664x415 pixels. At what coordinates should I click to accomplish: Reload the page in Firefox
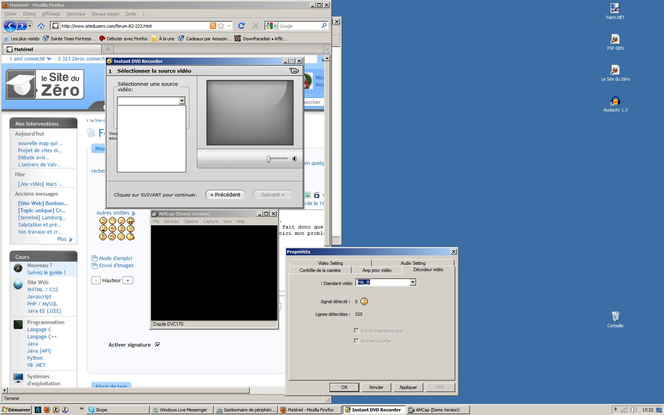pyautogui.click(x=241, y=26)
